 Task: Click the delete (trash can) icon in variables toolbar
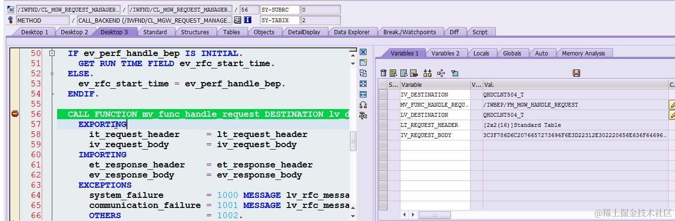click(384, 73)
